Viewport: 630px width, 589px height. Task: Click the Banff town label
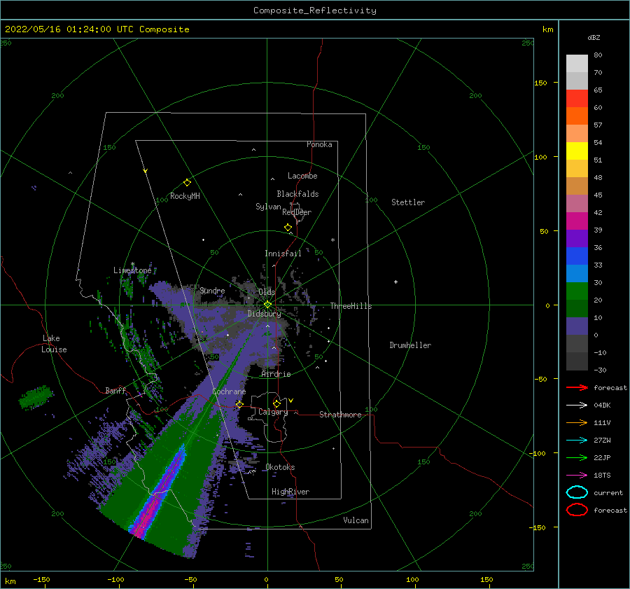pyautogui.click(x=115, y=390)
